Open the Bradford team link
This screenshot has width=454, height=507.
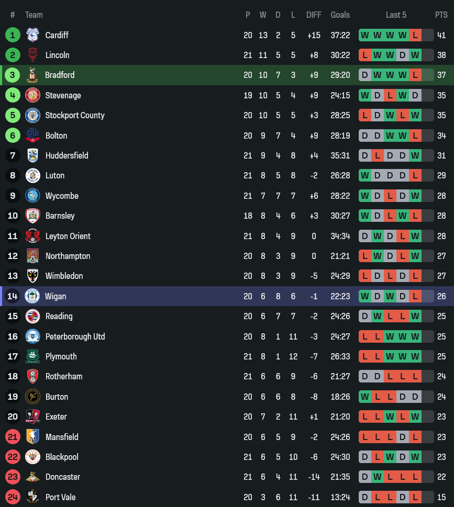point(60,75)
